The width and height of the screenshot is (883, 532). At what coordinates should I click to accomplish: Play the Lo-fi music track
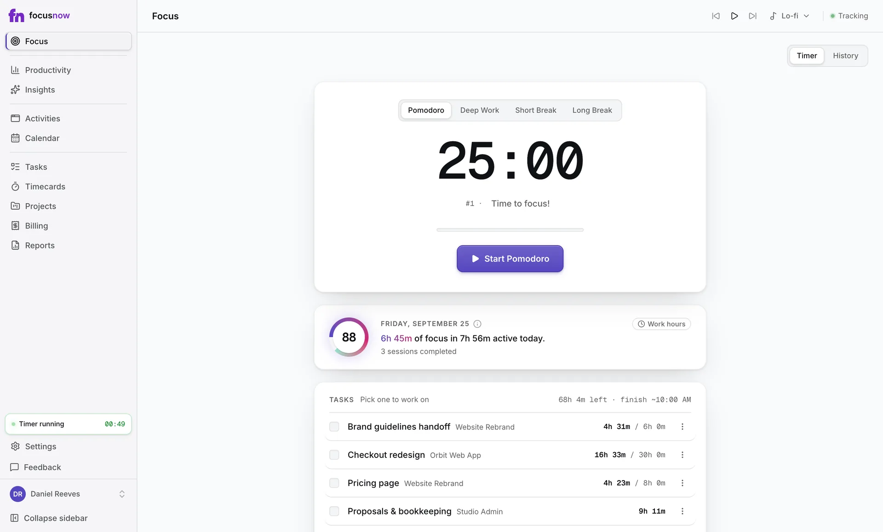[x=734, y=16]
